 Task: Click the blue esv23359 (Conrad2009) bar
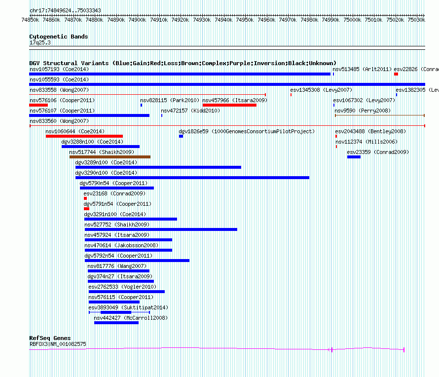(354, 157)
